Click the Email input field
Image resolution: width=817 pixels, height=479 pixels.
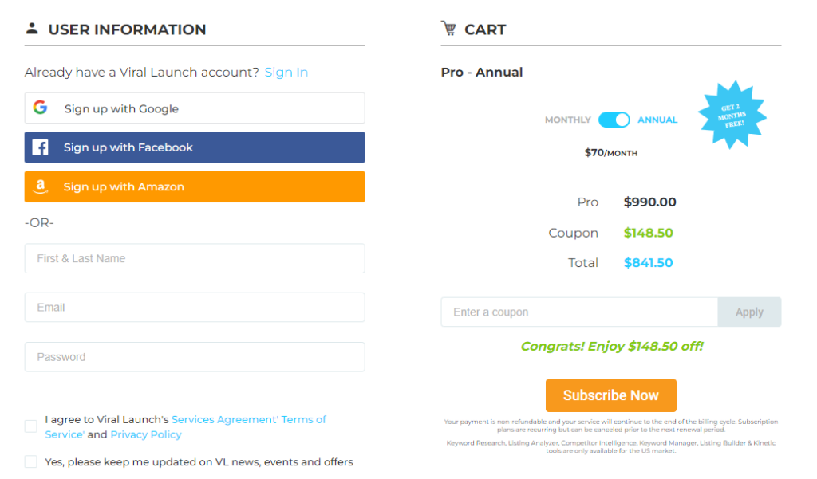[195, 307]
